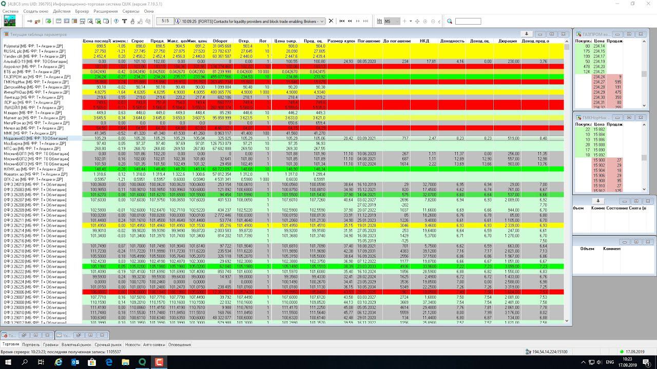
Task: Open Microsoft Store from the taskbar
Action: click(x=92, y=362)
